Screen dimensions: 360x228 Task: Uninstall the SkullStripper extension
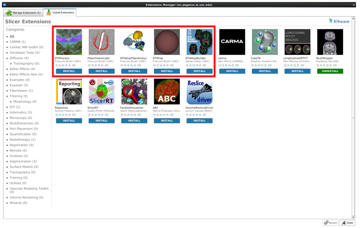click(330, 71)
